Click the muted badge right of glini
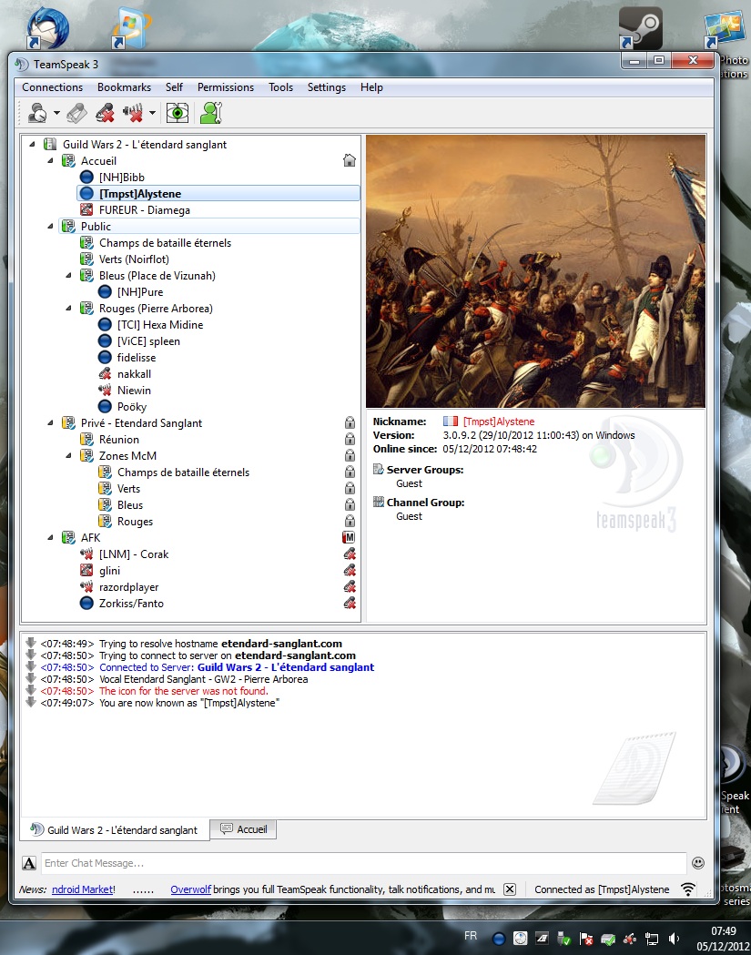The height and width of the screenshot is (955, 751). tap(350, 571)
